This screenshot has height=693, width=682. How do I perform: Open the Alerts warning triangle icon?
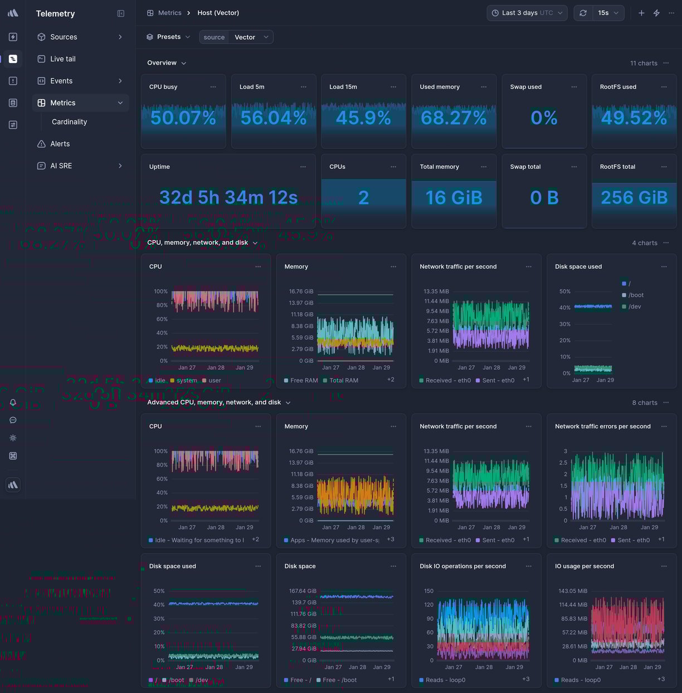[x=41, y=143]
